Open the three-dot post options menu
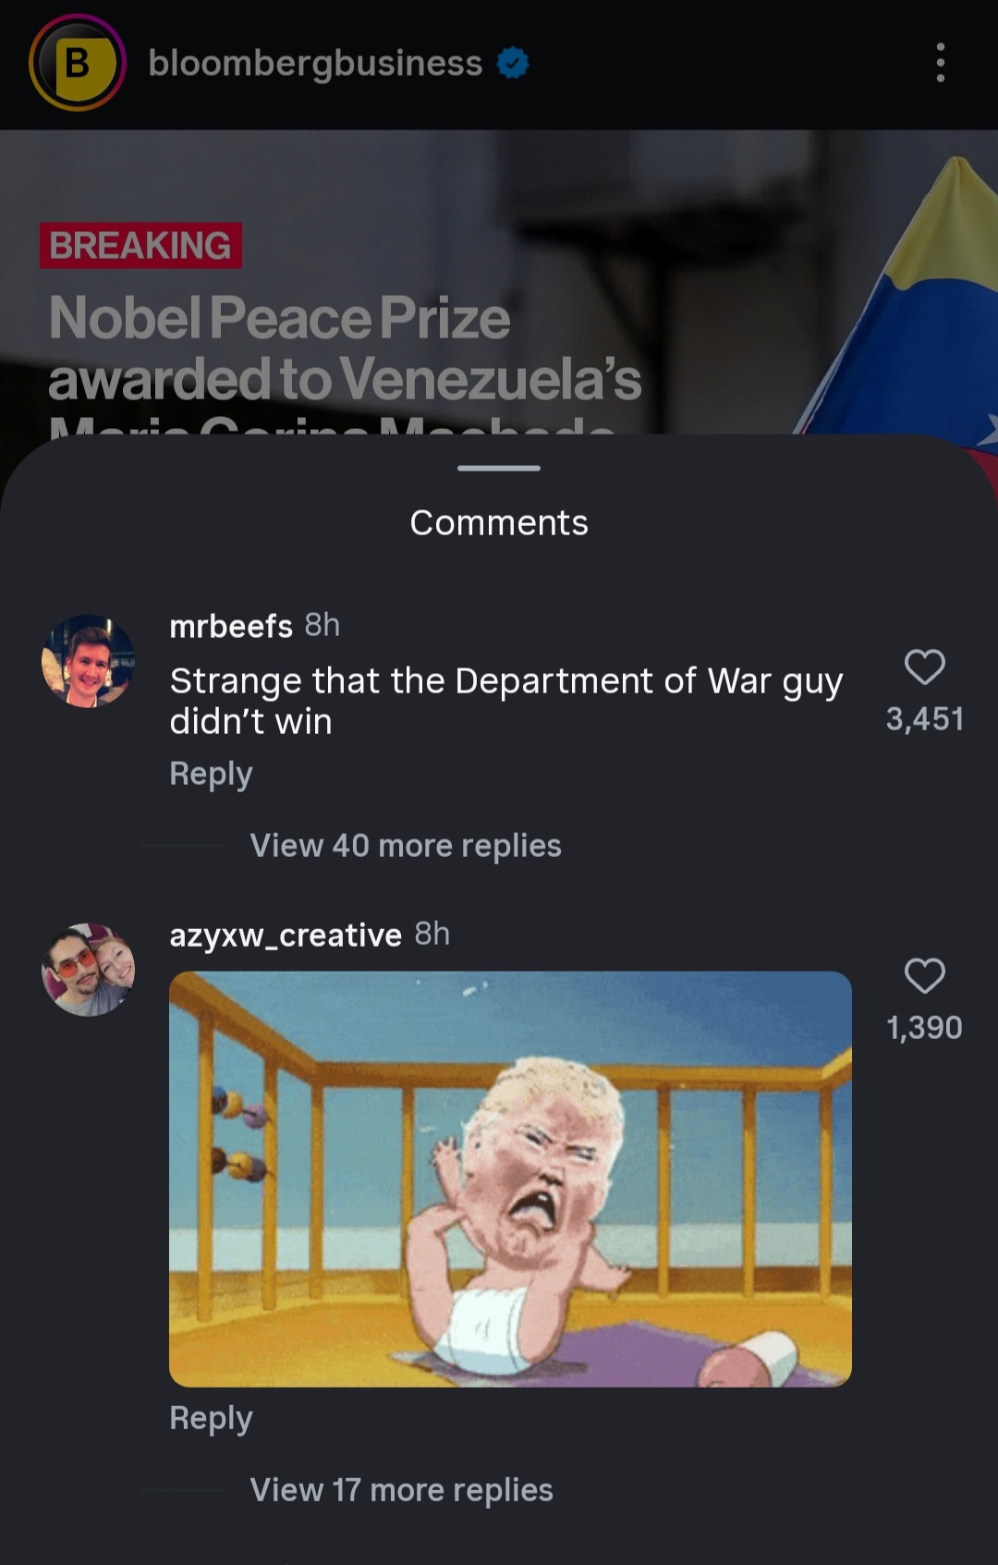The height and width of the screenshot is (1565, 998). tap(940, 63)
